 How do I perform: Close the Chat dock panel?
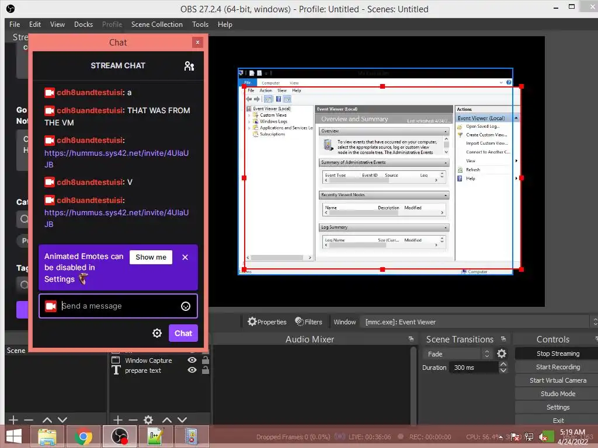[197, 42]
